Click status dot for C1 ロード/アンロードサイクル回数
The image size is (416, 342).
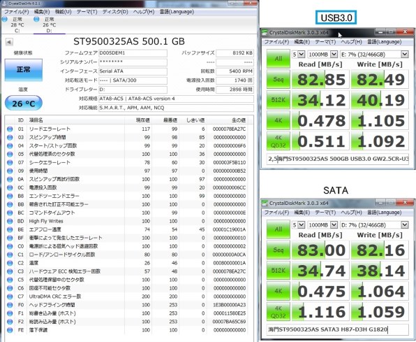10,255
